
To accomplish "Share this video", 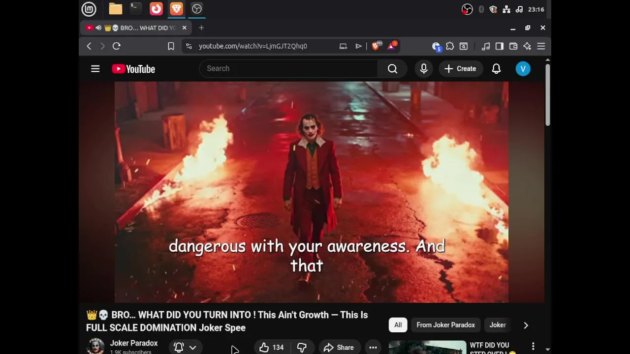I will coord(339,348).
